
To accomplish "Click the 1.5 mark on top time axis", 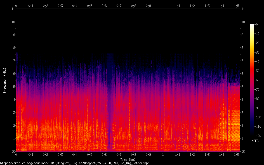I will (236, 6).
